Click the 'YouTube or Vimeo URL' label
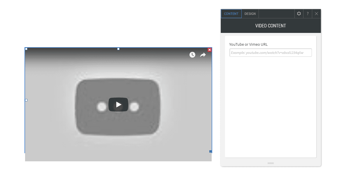337x182 pixels. pos(248,45)
